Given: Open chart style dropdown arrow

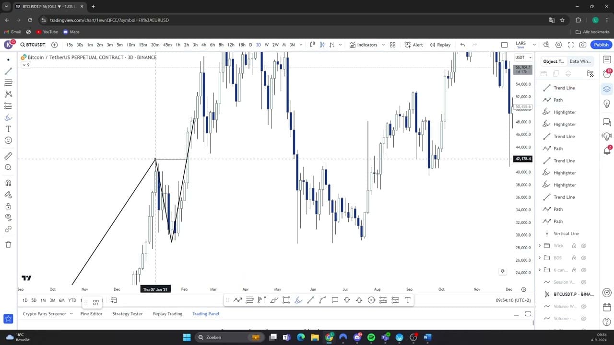Looking at the screenshot, I should 340,45.
